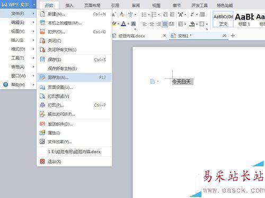Choose 退出(X) from the file menu
This screenshot has height=198, width=265.
pos(74,162)
